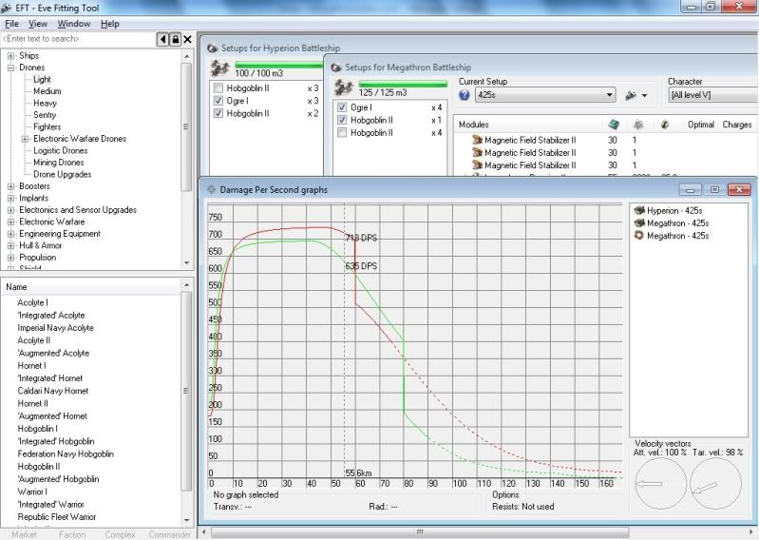
Task: Click the Hyperion drone bay icon
Action: click(x=219, y=68)
